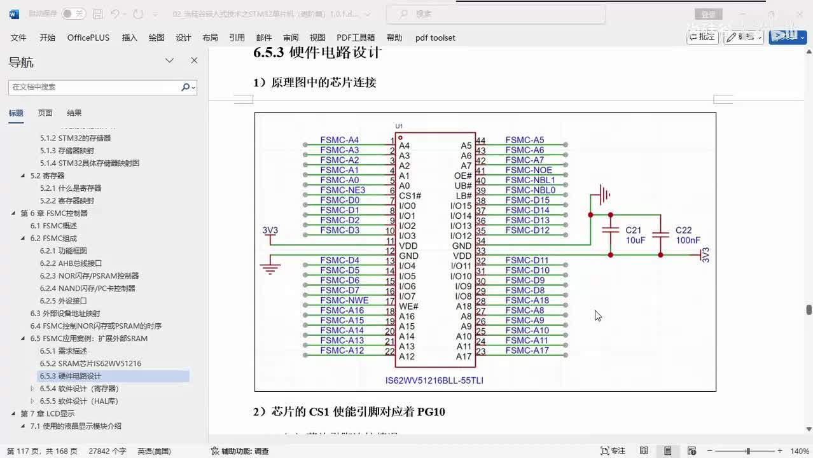The height and width of the screenshot is (458, 813).
Task: Switch to Read Mode view icon
Action: point(644,451)
